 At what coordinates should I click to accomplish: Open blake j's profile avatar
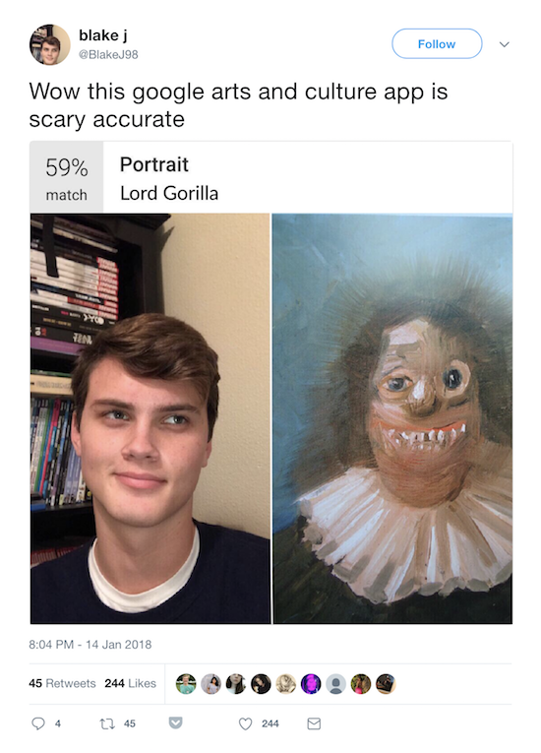point(49,44)
